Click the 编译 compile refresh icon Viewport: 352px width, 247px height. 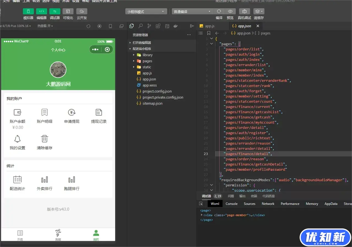tap(219, 11)
